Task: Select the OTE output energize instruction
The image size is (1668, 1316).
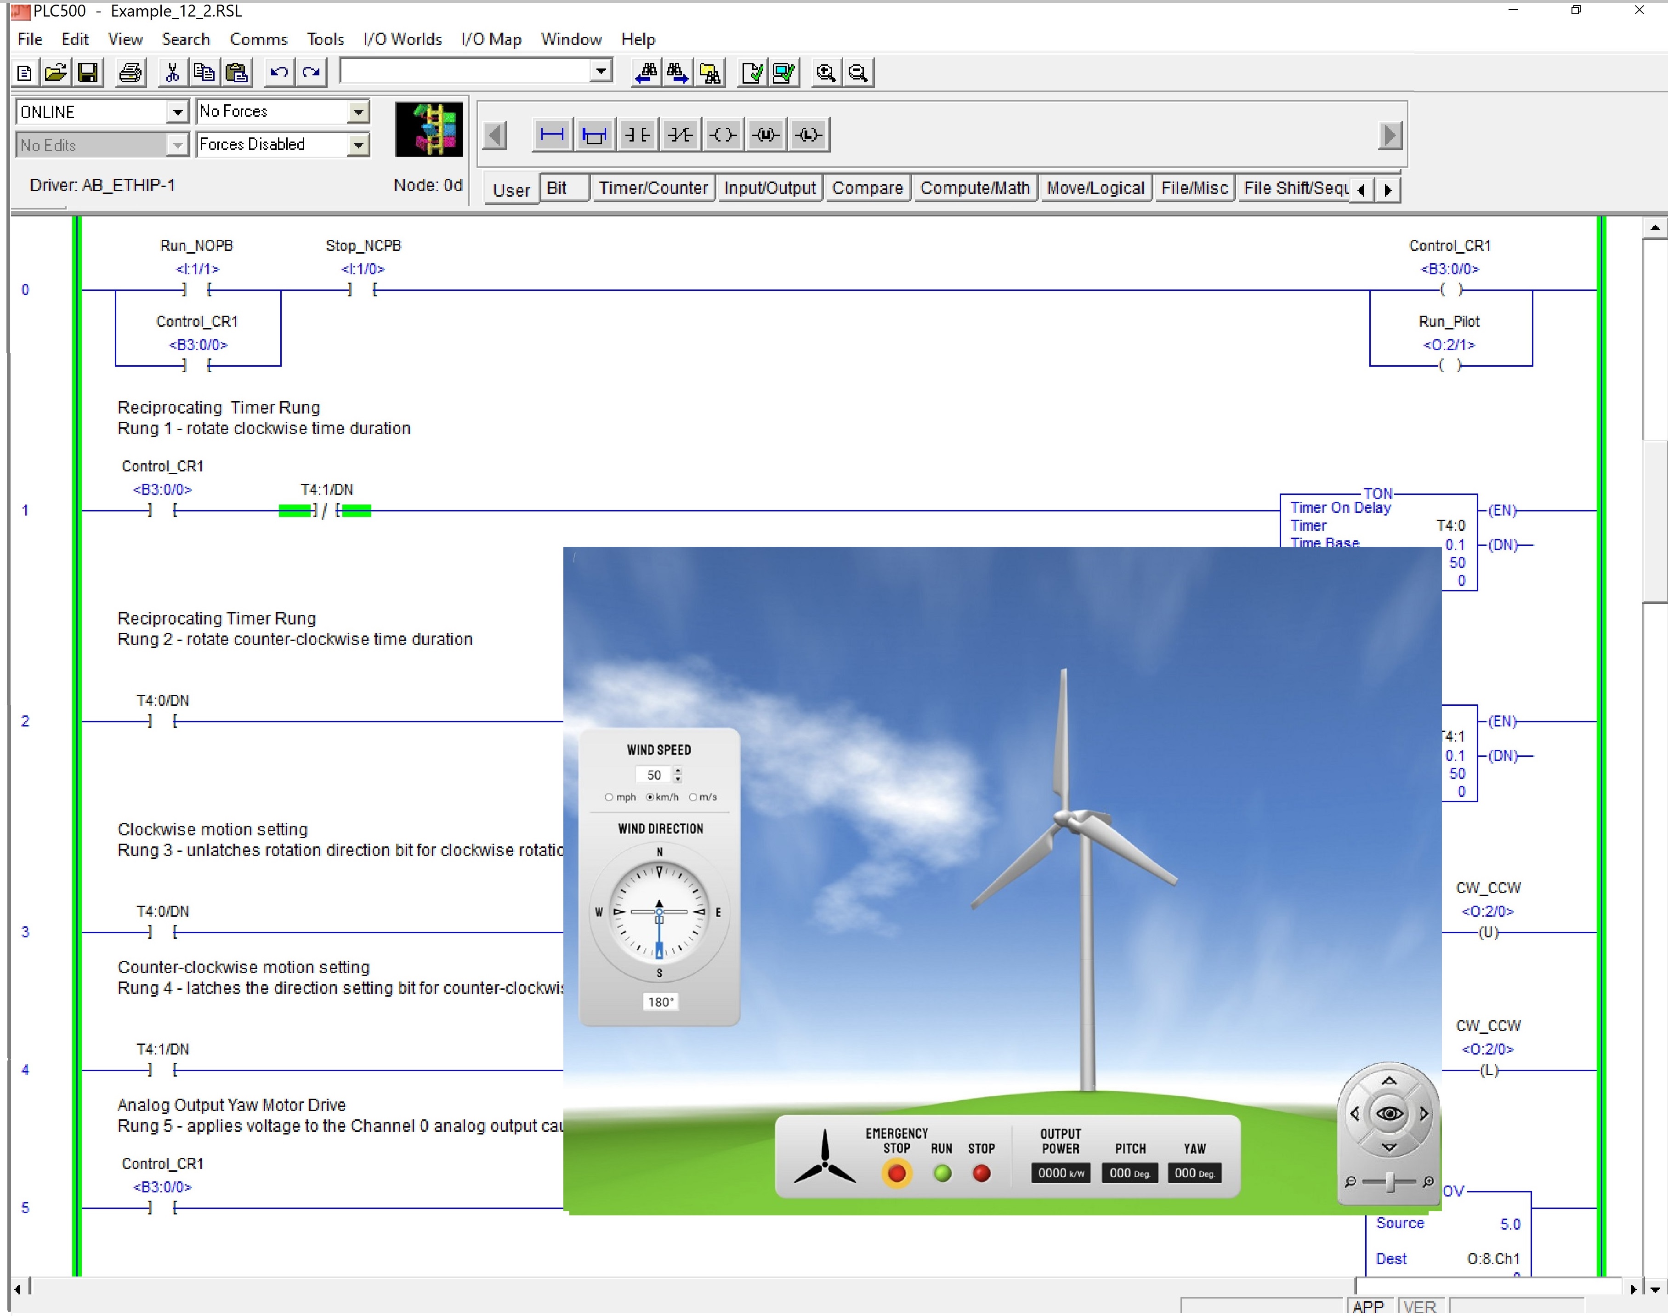Action: click(723, 134)
